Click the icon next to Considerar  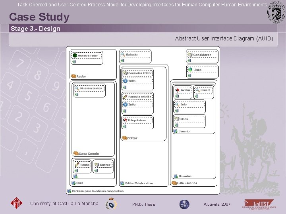[x=190, y=55]
